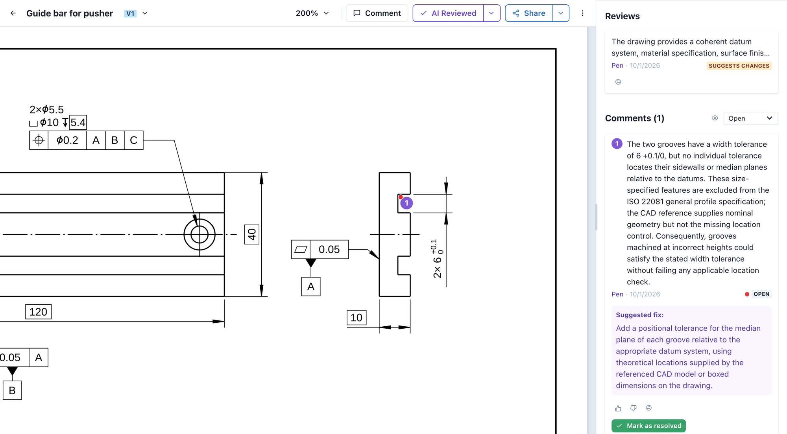Expand the AI Reviewed dropdown arrow
This screenshot has width=787, height=434.
491,13
